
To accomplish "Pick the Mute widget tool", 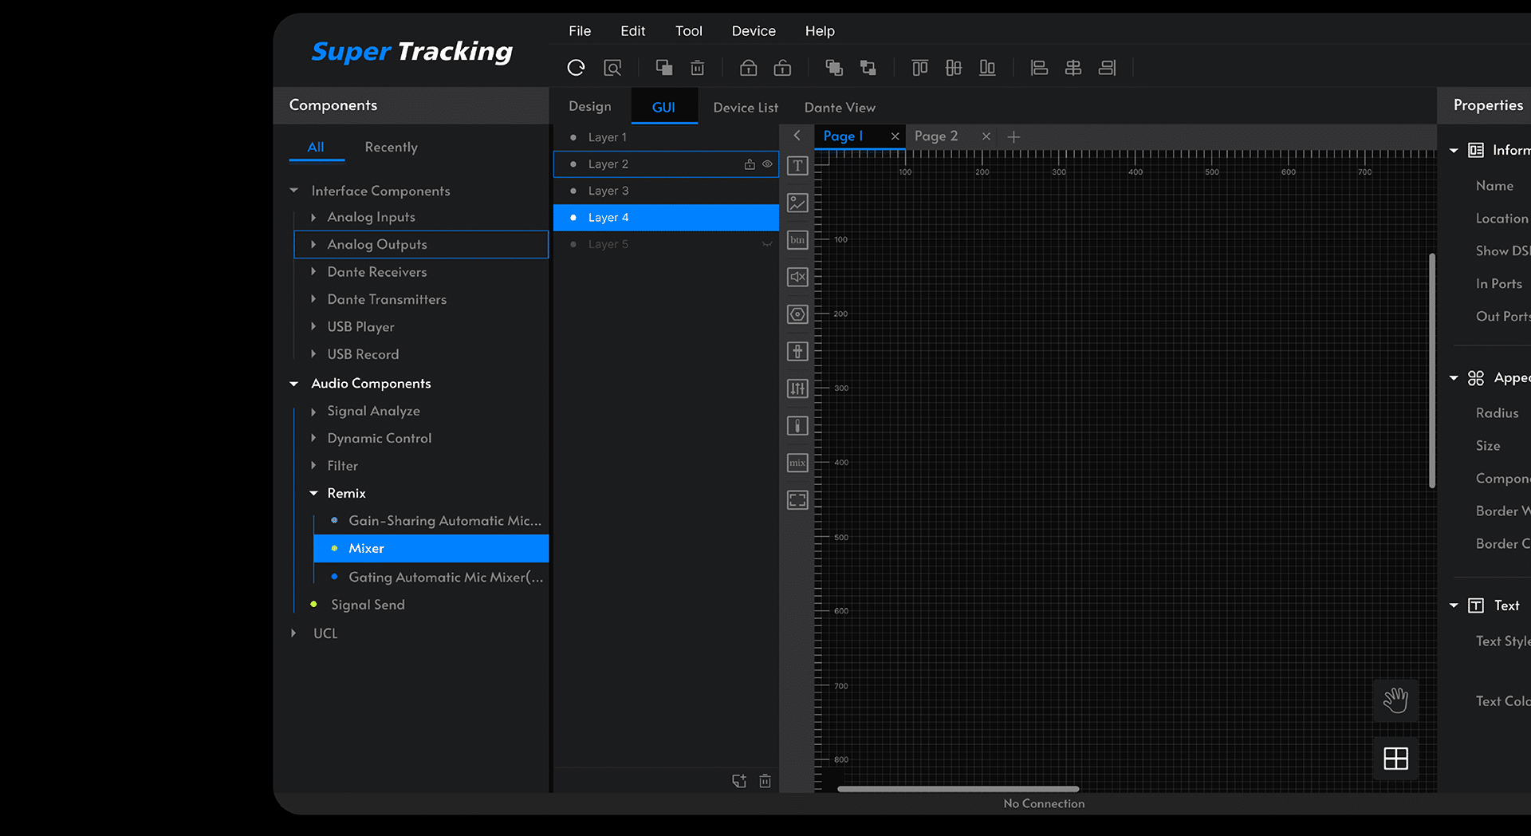I will (797, 277).
